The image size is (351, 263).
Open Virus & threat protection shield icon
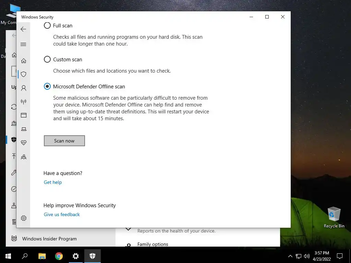(24, 74)
